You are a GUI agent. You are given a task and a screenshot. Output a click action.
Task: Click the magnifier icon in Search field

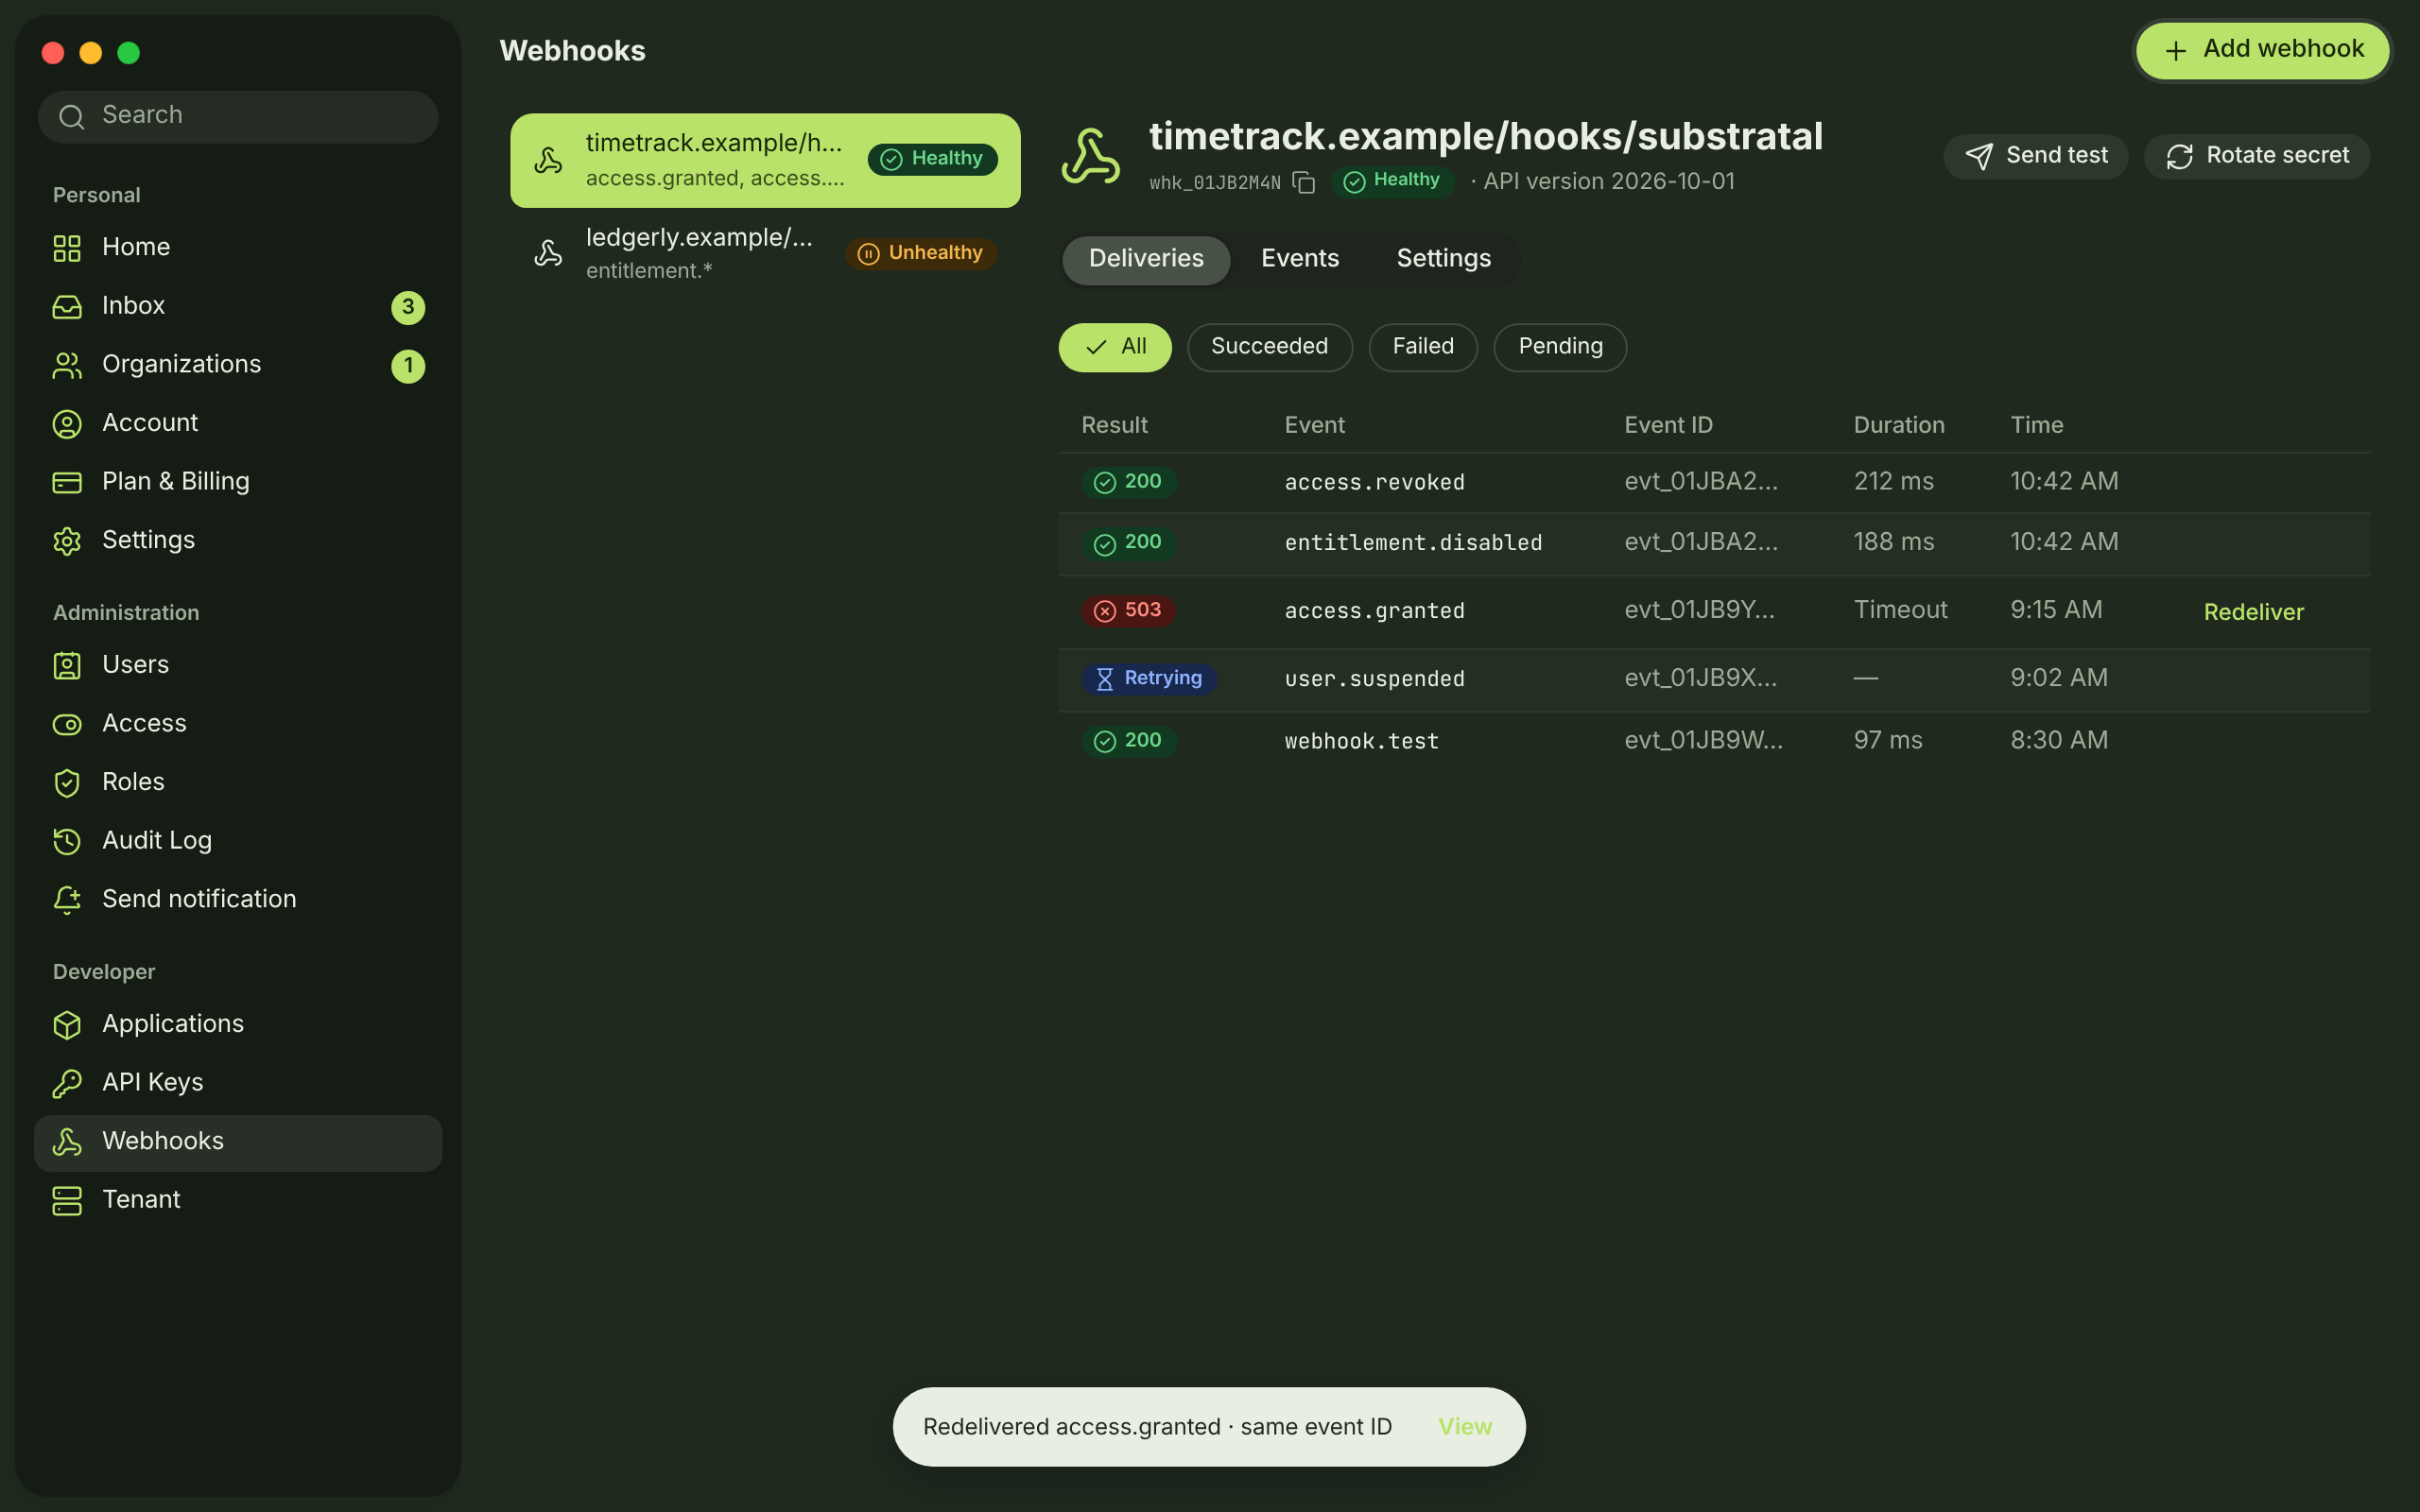point(71,116)
